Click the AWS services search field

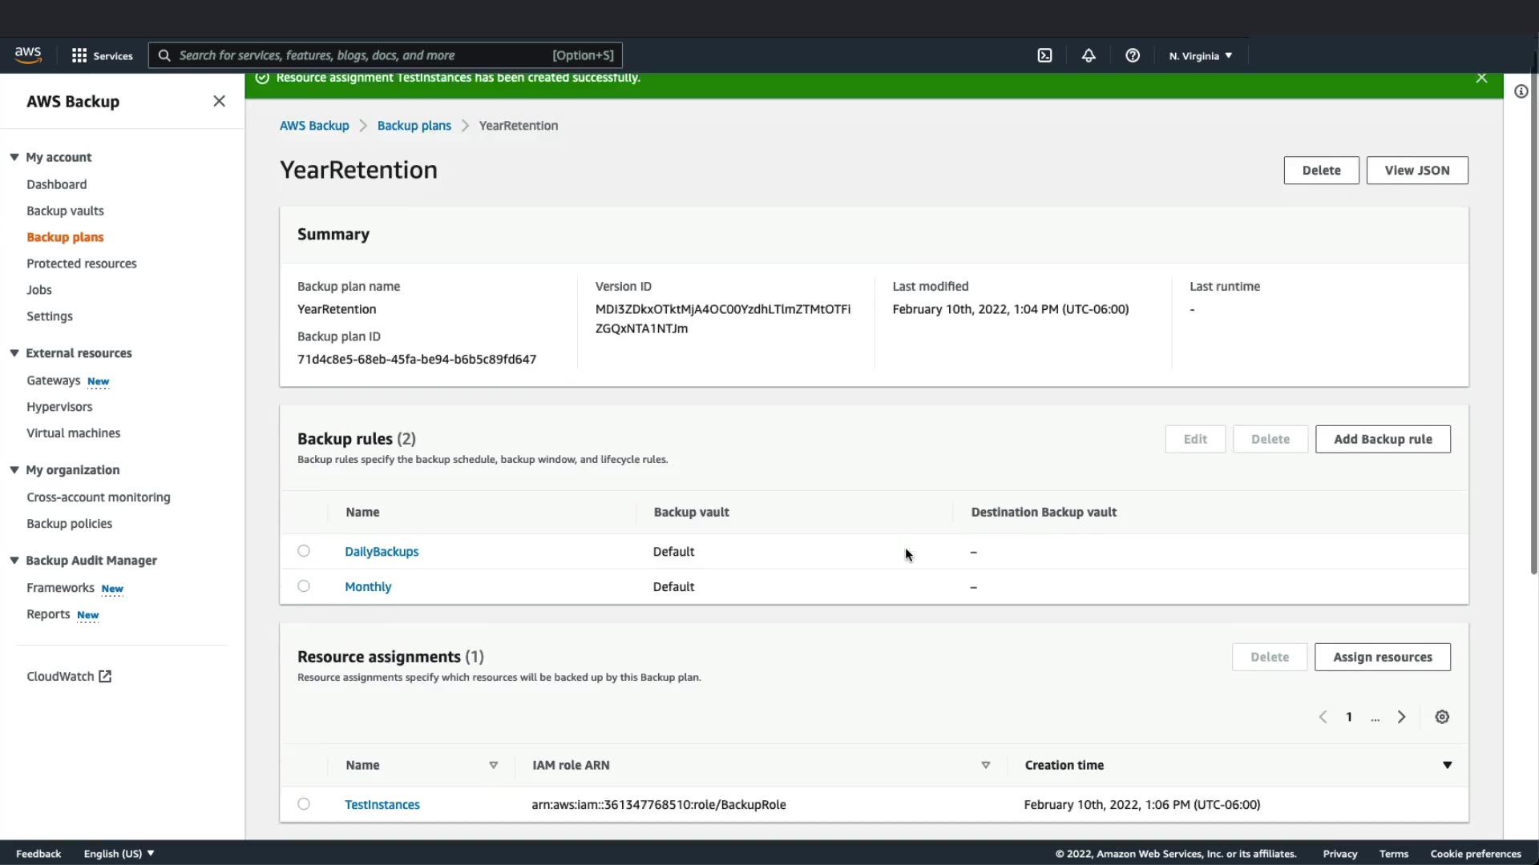tap(361, 55)
